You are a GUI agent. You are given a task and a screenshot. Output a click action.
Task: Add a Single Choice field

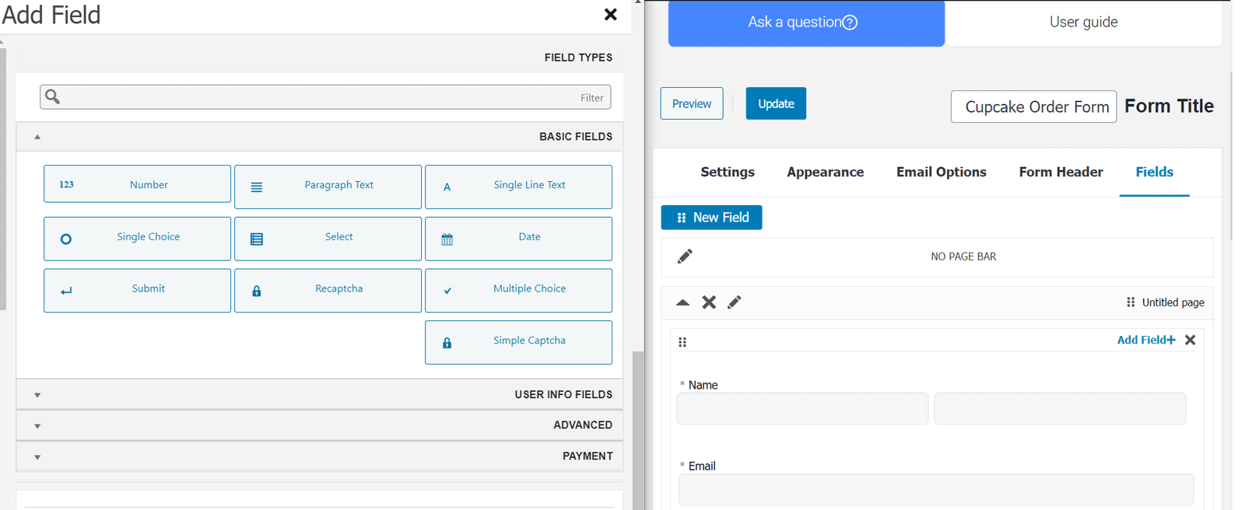(137, 239)
